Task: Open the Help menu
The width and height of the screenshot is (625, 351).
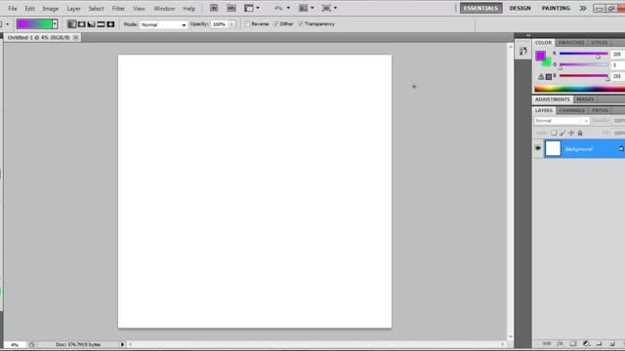Action: 189,9
